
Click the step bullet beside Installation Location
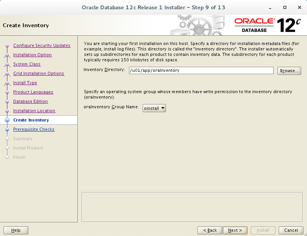(x=7, y=111)
